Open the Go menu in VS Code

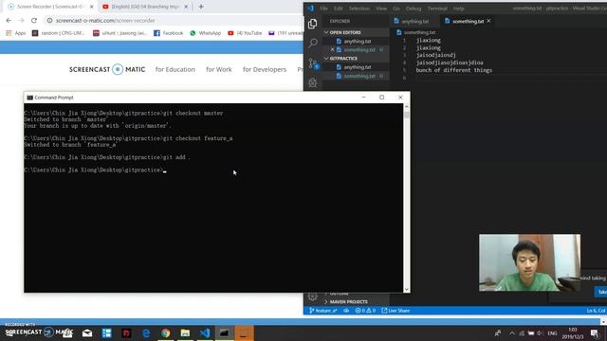coord(396,9)
